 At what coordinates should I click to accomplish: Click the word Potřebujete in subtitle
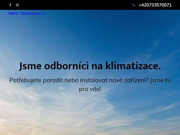click(25, 81)
